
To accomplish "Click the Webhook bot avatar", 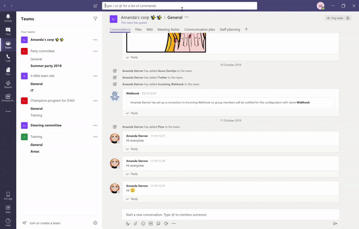I will (115, 96).
